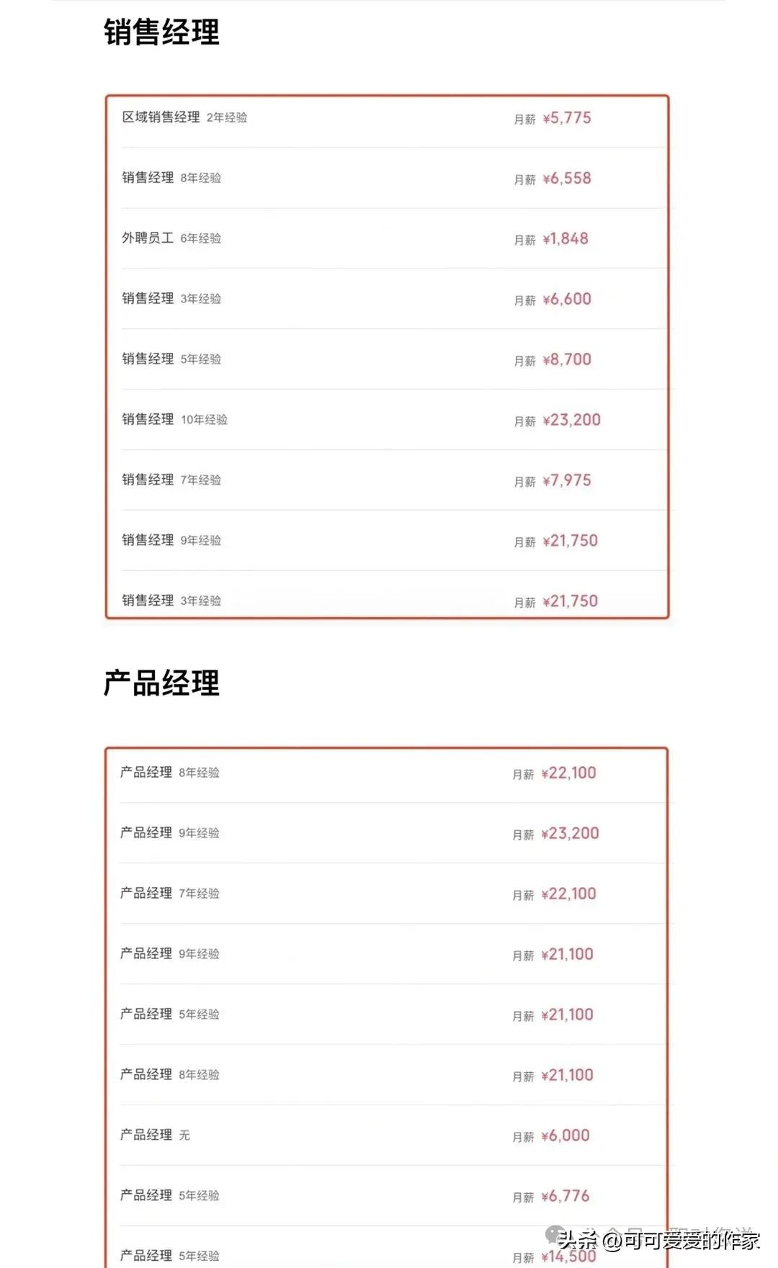Click the ¥8,700 salary figure
The height and width of the screenshot is (1268, 778).
(566, 359)
